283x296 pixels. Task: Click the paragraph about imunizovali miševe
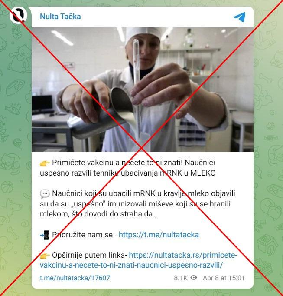[x=137, y=204]
